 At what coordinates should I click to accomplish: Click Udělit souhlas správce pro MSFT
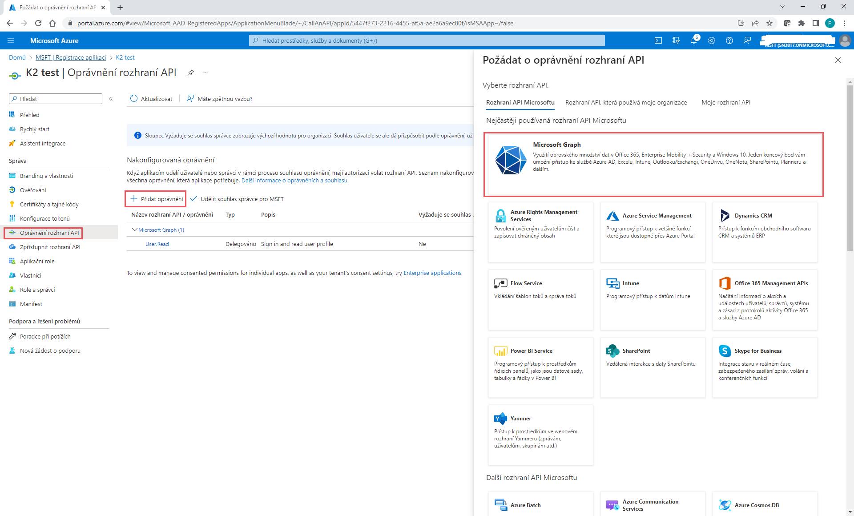(237, 199)
